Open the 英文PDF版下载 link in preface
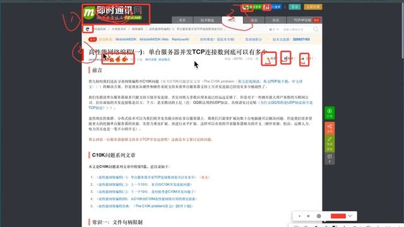Image resolution: width=404 pixels, height=227 pixels. coord(276,81)
